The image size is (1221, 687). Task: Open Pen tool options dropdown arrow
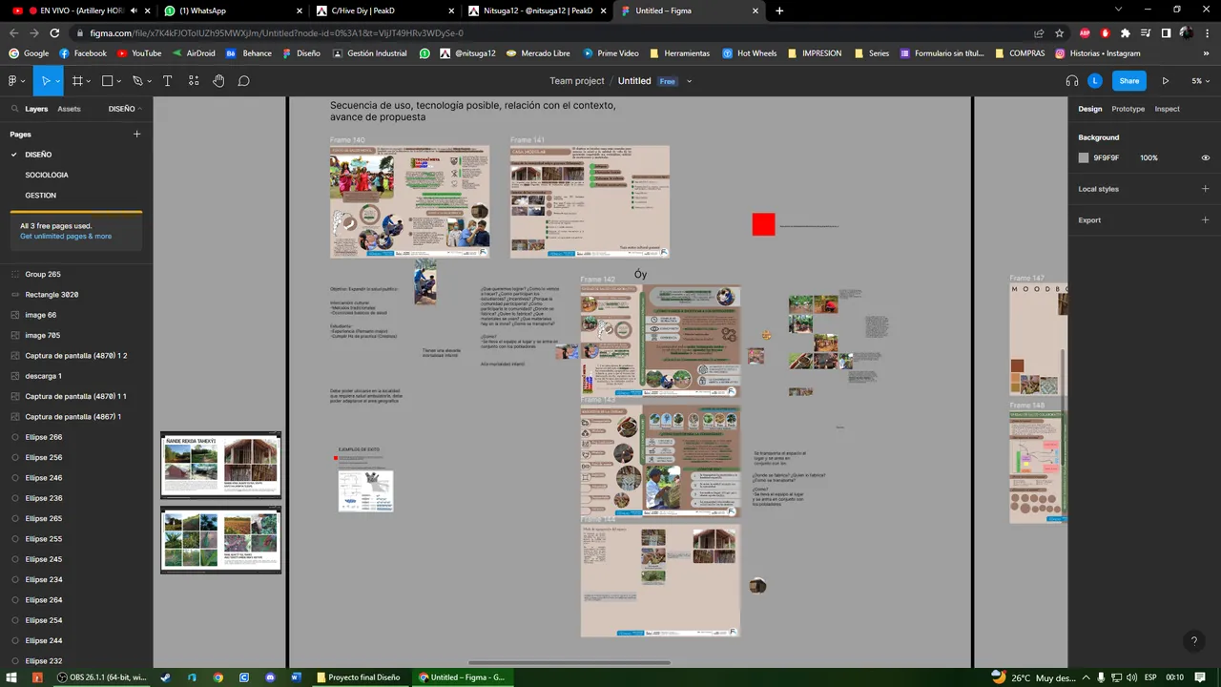[150, 81]
